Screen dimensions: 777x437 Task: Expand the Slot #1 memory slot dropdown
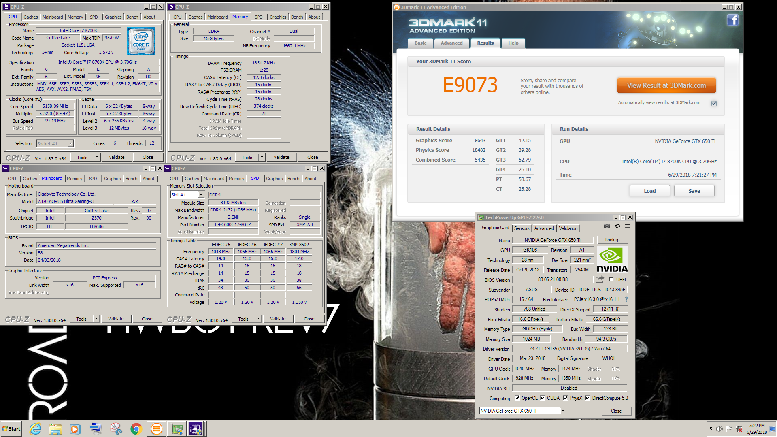(201, 195)
